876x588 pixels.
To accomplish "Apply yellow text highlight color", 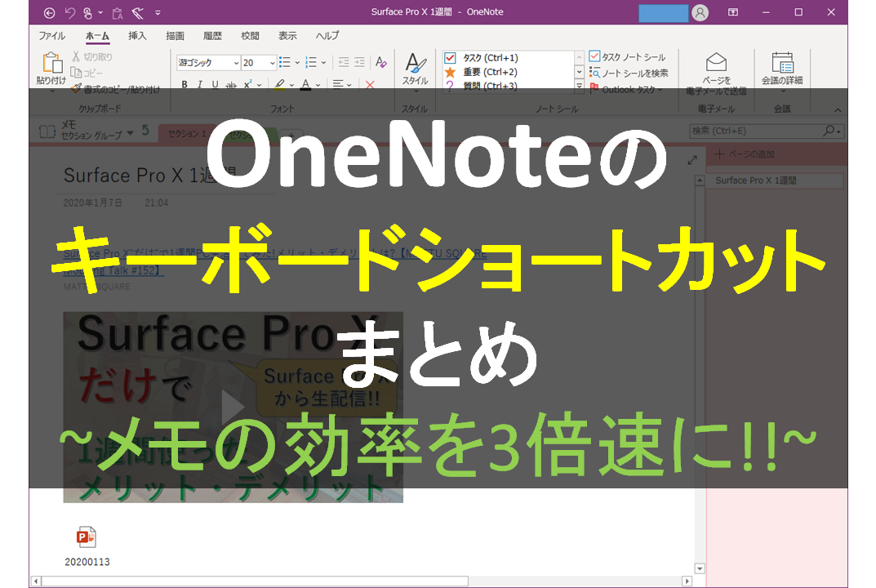I will click(x=279, y=85).
